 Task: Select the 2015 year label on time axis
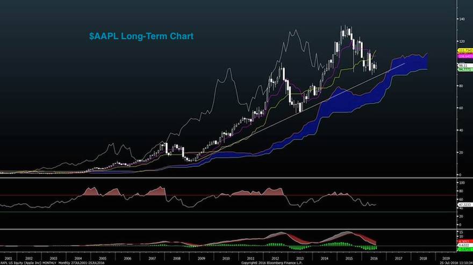349,259
